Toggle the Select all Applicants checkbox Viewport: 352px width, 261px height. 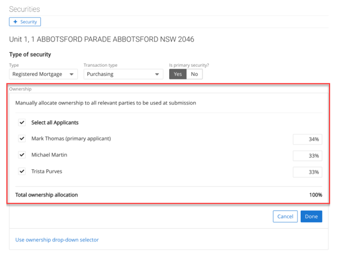(x=22, y=123)
